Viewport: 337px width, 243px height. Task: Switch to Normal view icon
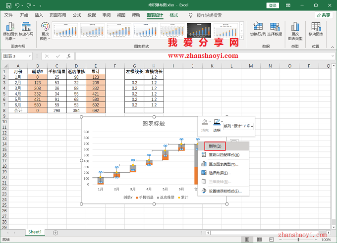pyautogui.click(x=247, y=240)
